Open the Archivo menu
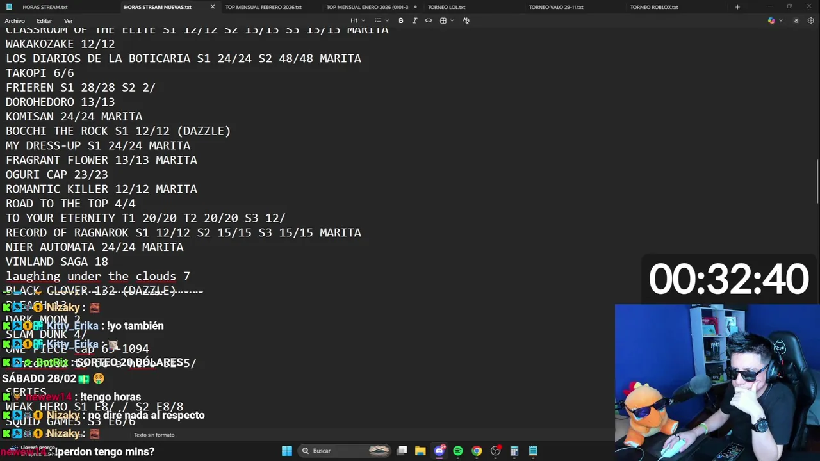 tap(15, 21)
